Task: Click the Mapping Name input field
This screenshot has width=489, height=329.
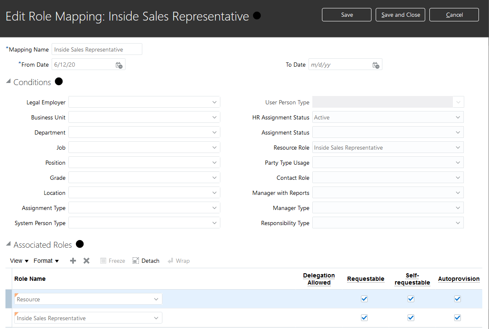Action: (x=97, y=49)
